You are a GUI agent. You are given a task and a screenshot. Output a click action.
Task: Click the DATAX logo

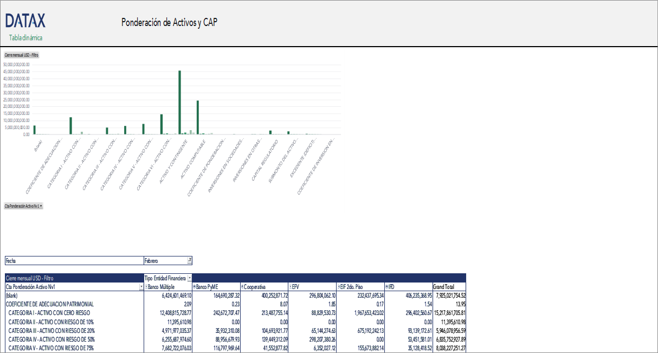point(25,21)
